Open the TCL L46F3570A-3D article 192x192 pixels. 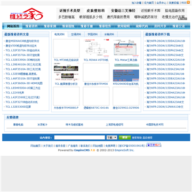coord(22,55)
